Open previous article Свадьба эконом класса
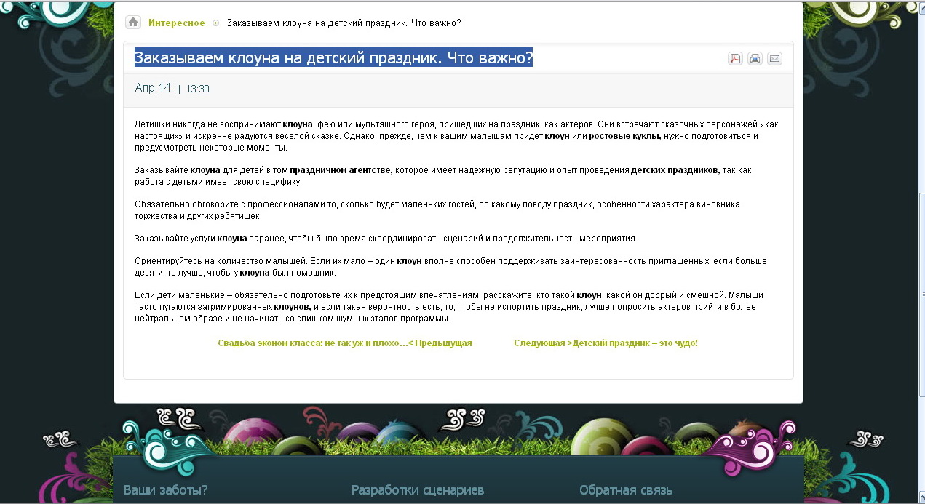This screenshot has height=504, width=925. pos(345,343)
